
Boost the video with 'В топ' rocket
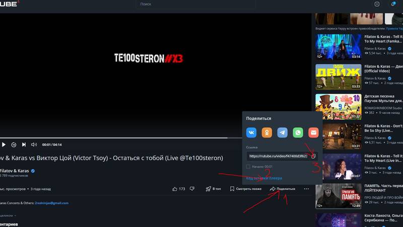213,189
